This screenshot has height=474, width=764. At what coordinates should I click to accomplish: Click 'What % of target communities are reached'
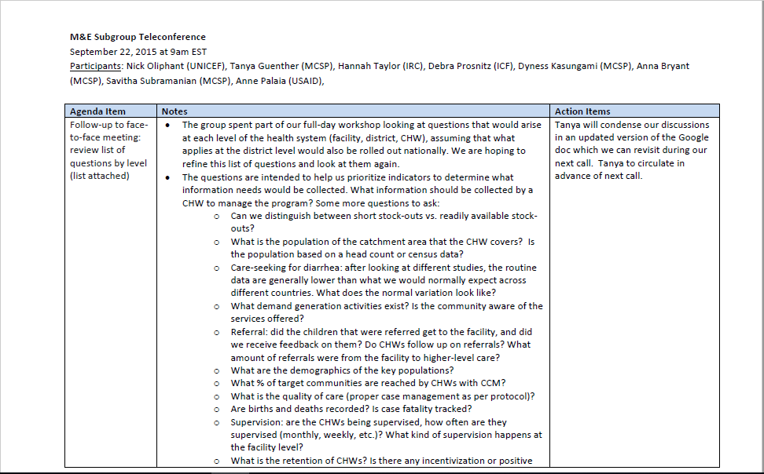(x=369, y=383)
